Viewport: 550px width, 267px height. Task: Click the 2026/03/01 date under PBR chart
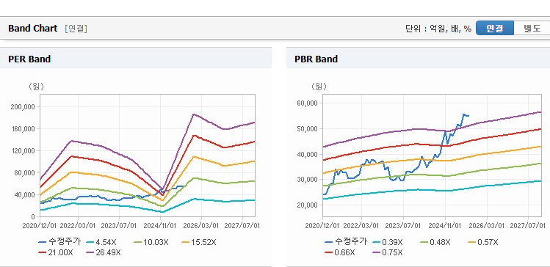click(487, 225)
